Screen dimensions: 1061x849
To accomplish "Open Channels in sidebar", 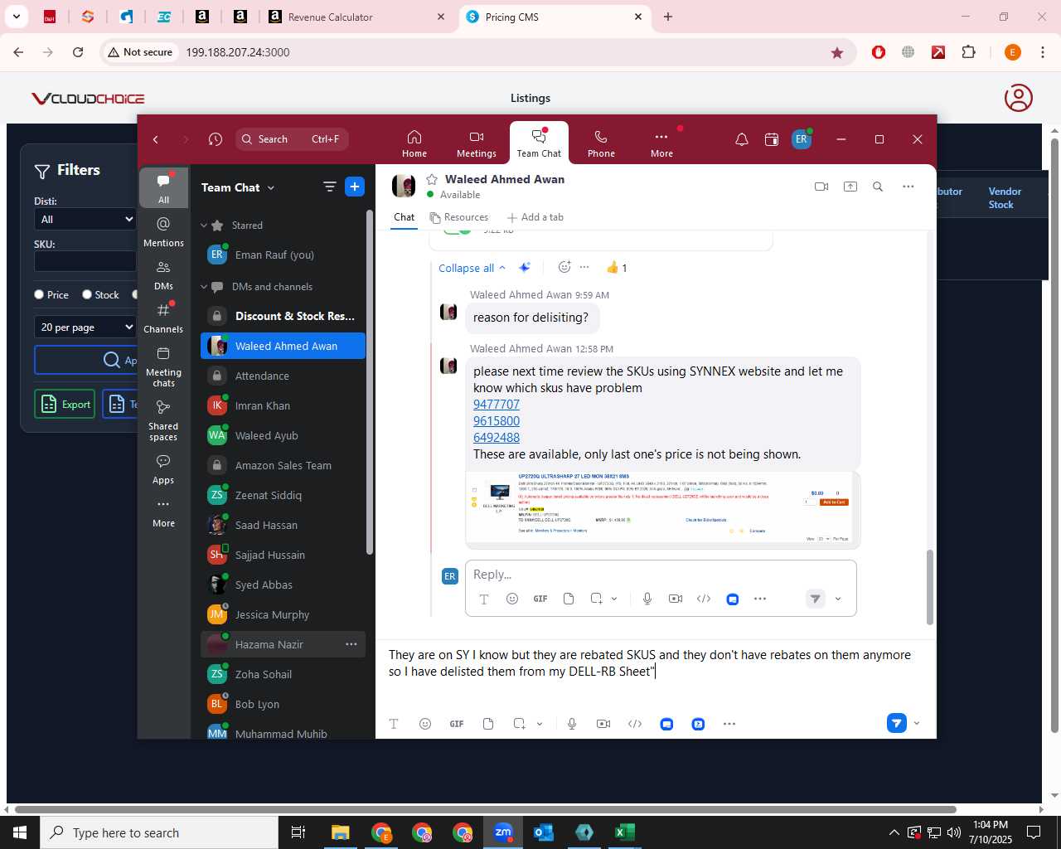I will [x=163, y=318].
